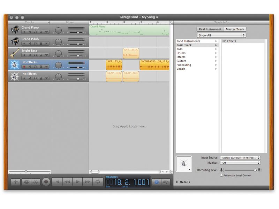Click the Bright Bass guitar icon

click(x=15, y=53)
